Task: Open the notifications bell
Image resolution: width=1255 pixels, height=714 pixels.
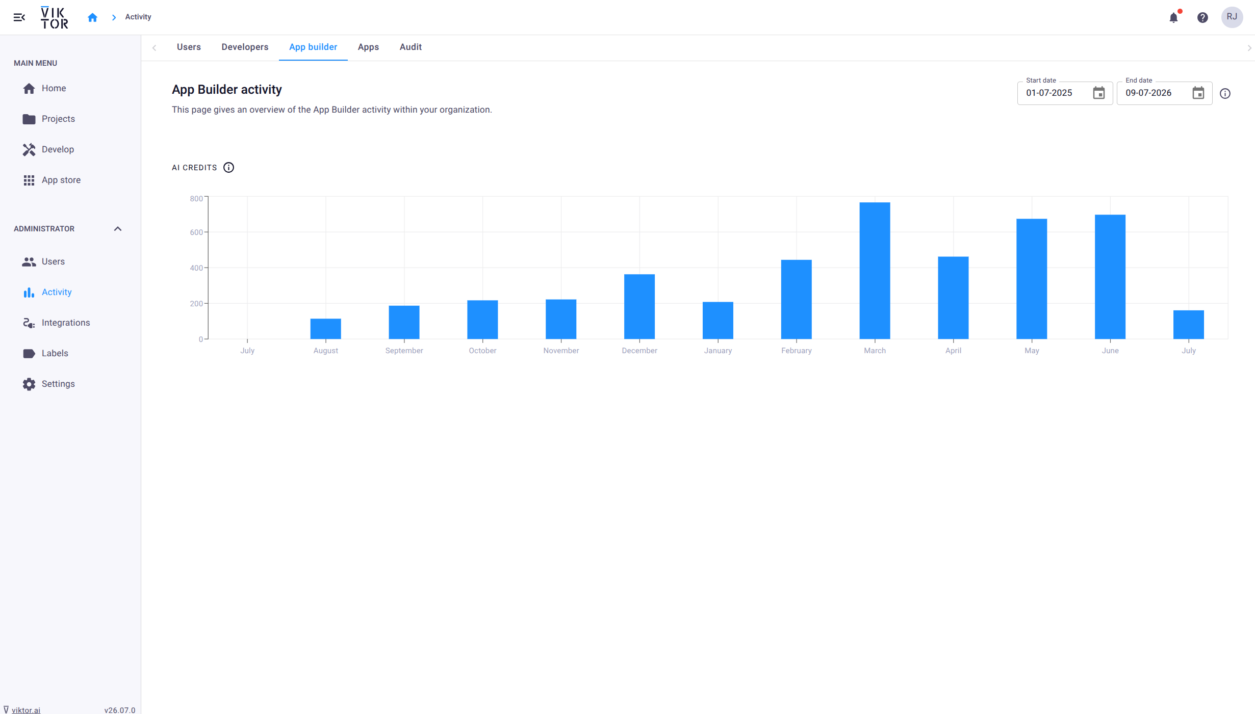Action: pyautogui.click(x=1173, y=17)
